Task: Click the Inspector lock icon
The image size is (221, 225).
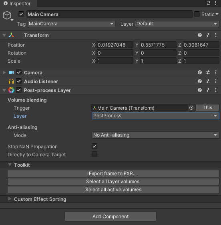Action: (209, 3)
